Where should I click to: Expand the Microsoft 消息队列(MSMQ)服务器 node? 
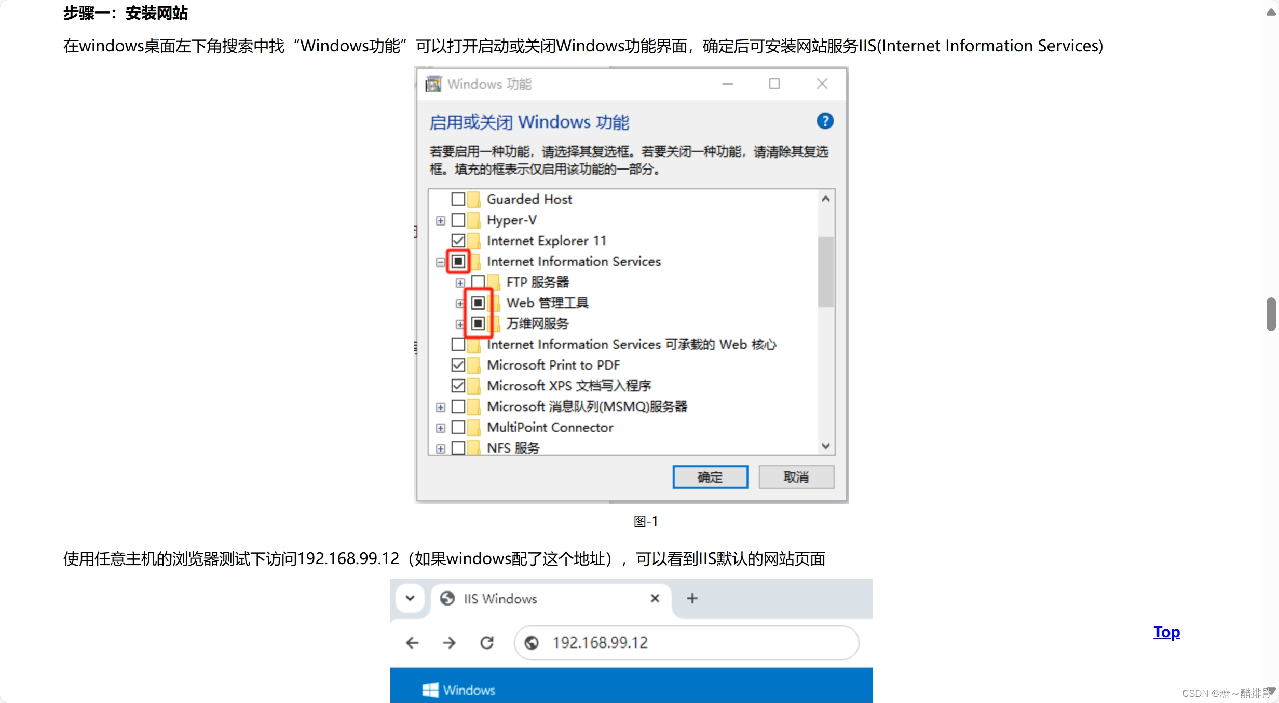442,406
